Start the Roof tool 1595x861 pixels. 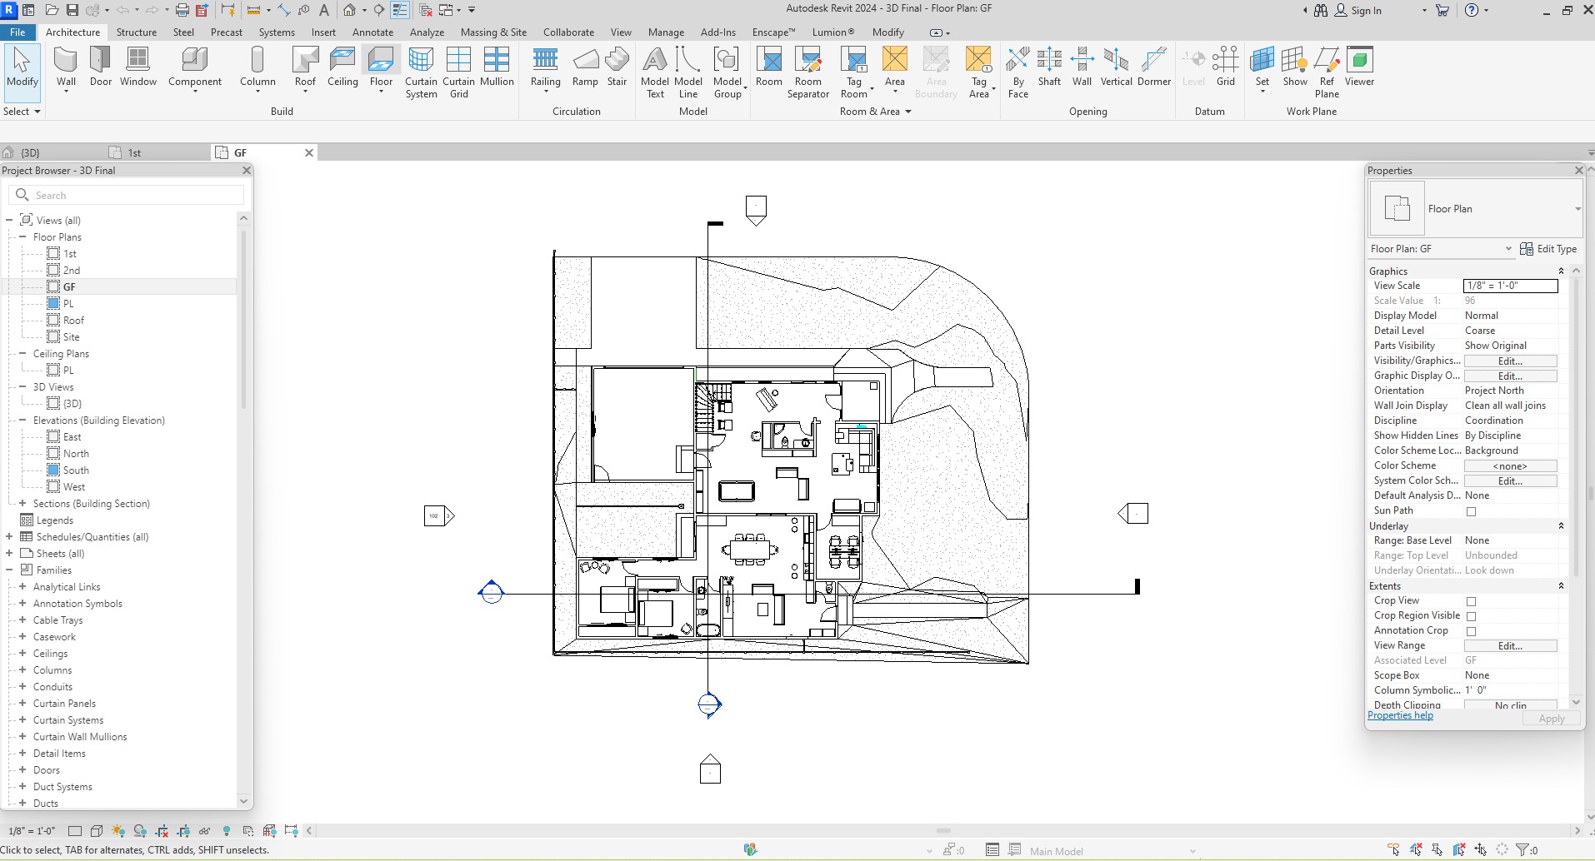[305, 67]
